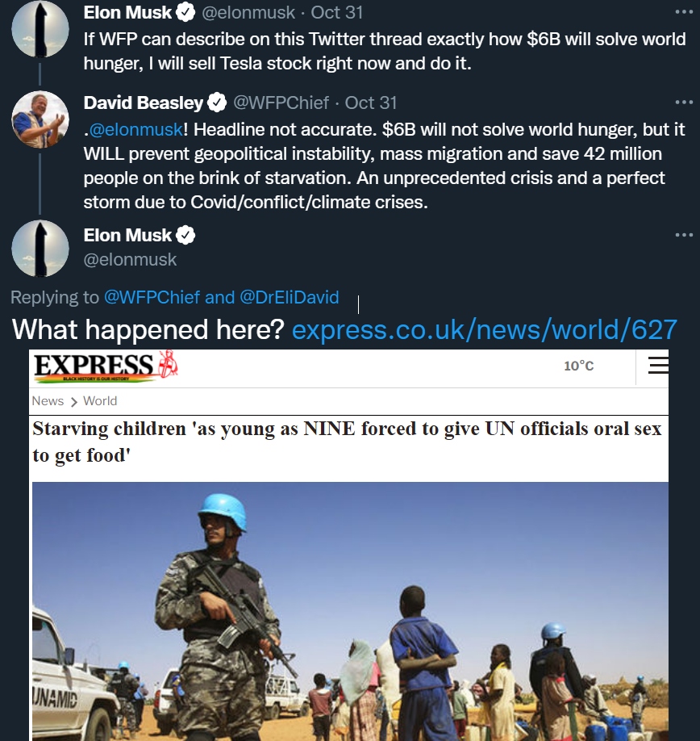This screenshot has width=700, height=741.
Task: Open the express.co.uk article link
Action: click(484, 330)
